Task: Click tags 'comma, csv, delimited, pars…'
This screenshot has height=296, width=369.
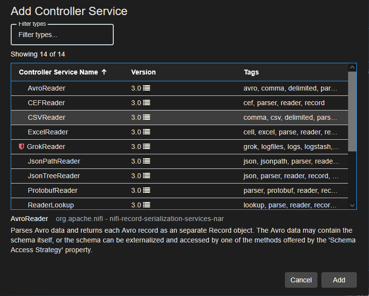Action: tap(290, 117)
